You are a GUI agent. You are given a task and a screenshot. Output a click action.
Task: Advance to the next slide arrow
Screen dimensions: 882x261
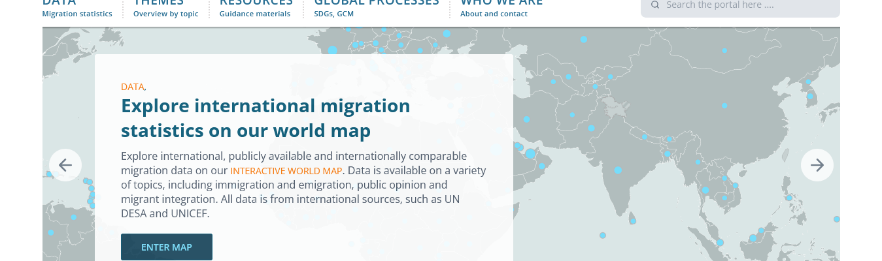(x=817, y=165)
